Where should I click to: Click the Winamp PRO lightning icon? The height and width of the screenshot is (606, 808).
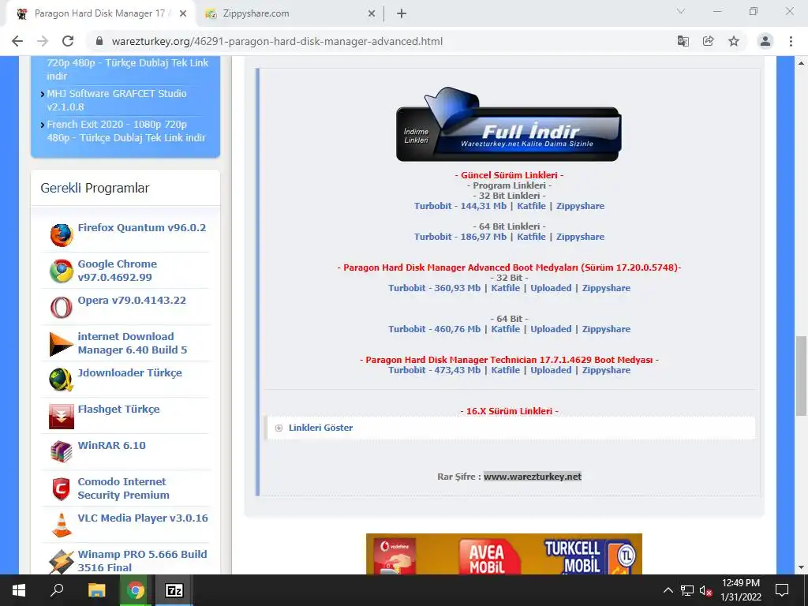62,562
